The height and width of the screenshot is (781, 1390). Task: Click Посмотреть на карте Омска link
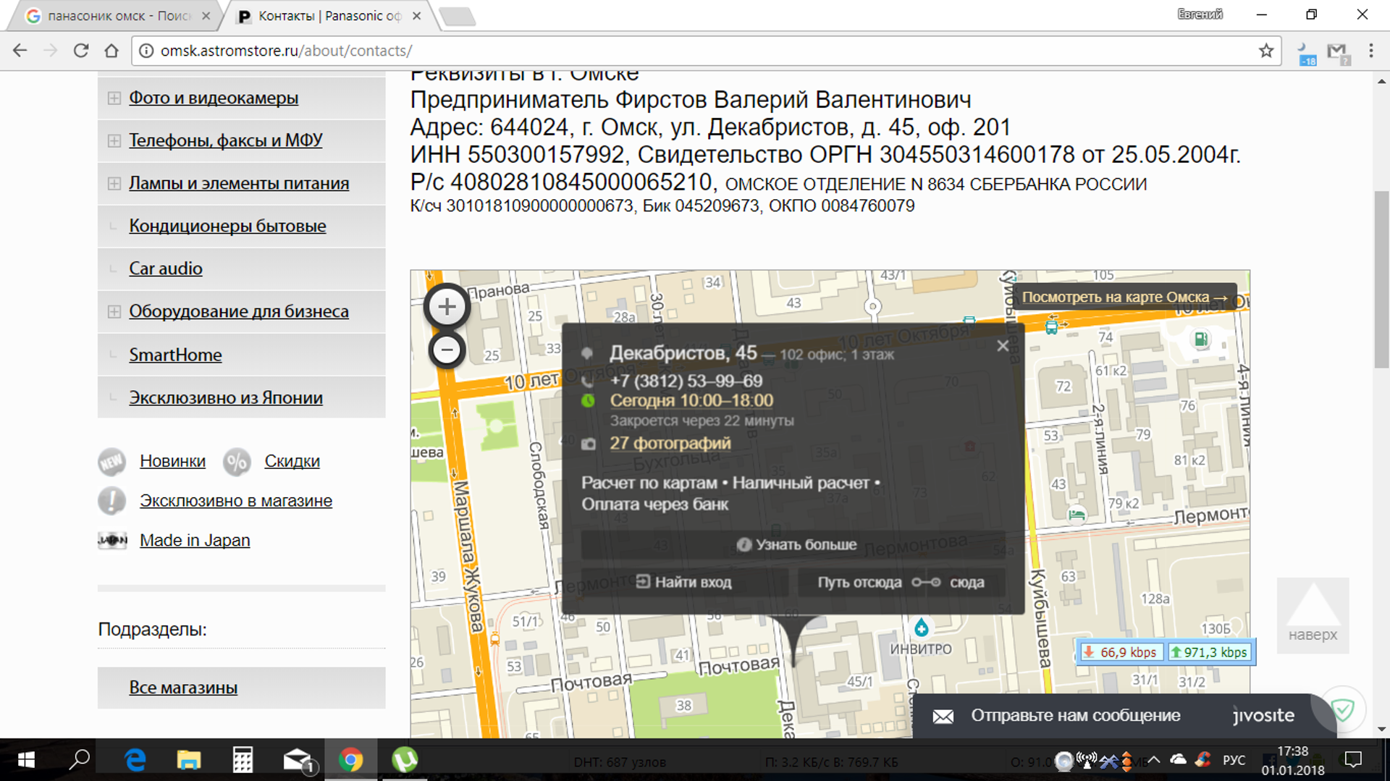coord(1124,297)
